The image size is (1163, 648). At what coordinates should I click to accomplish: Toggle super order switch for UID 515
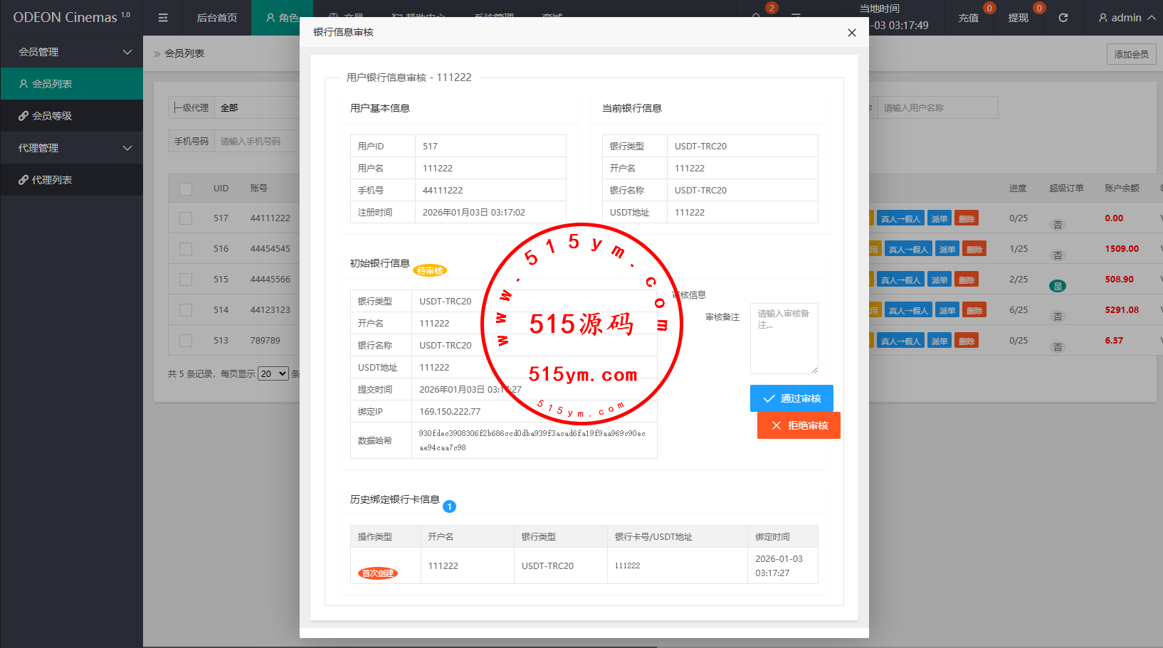1058,286
